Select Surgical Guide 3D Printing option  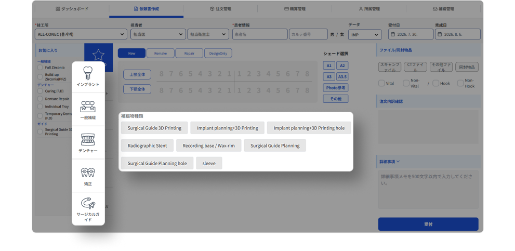click(x=154, y=128)
